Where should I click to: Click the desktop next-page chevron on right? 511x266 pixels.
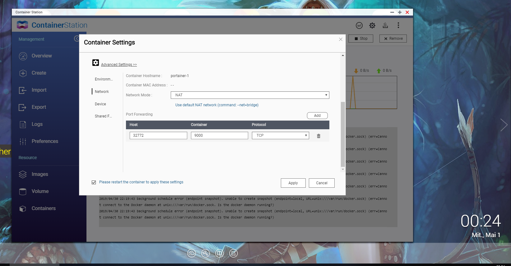[x=504, y=125]
